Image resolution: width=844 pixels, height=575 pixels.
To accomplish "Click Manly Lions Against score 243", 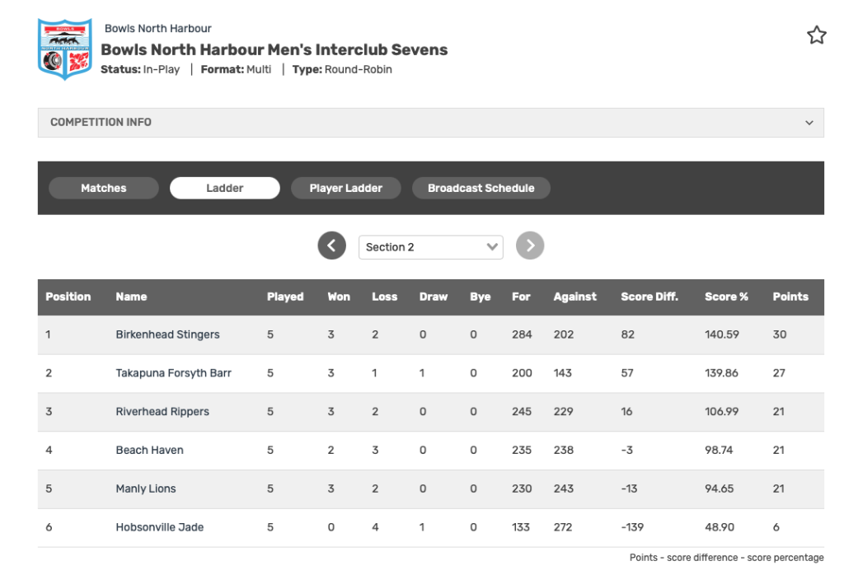I will tap(563, 489).
